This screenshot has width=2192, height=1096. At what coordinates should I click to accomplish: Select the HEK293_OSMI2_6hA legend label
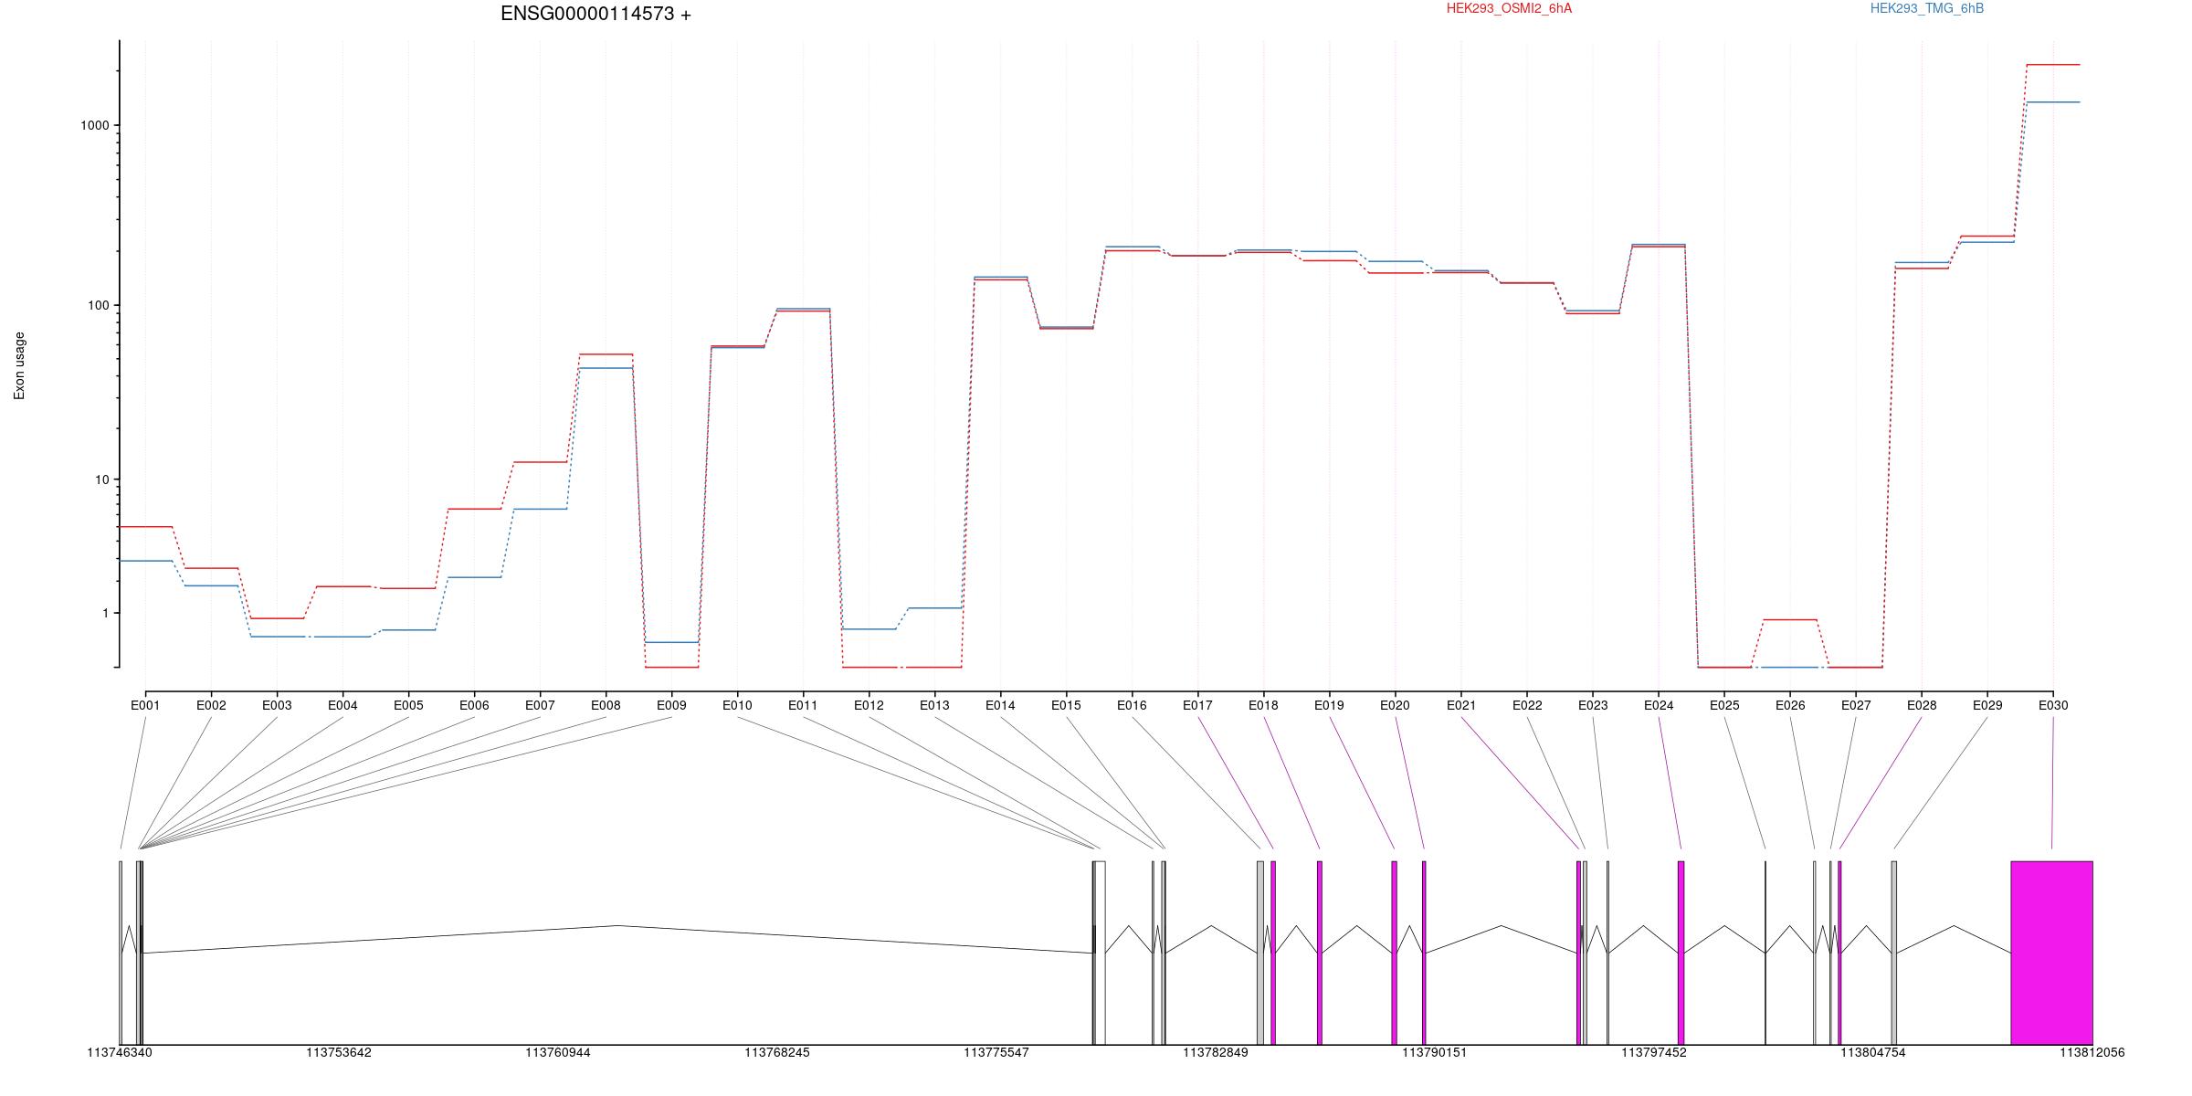coord(1509,8)
